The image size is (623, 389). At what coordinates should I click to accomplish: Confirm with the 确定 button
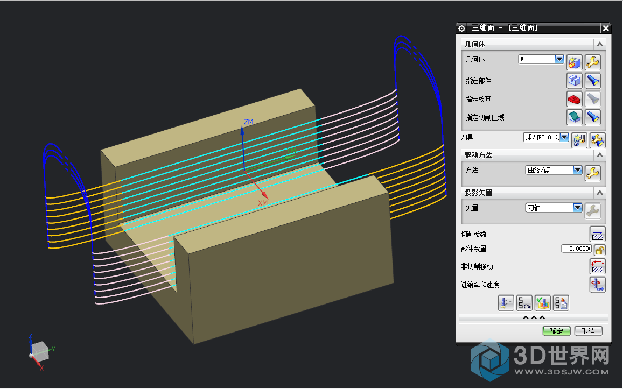pyautogui.click(x=556, y=331)
